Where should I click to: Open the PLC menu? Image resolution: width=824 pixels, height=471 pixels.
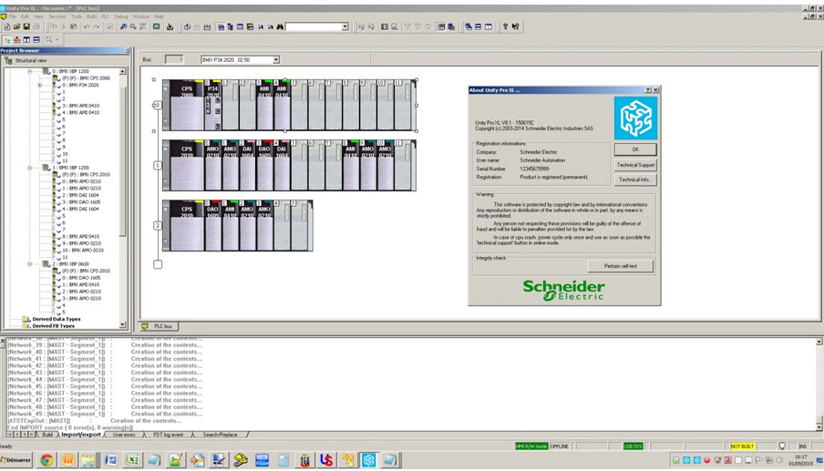click(x=106, y=16)
